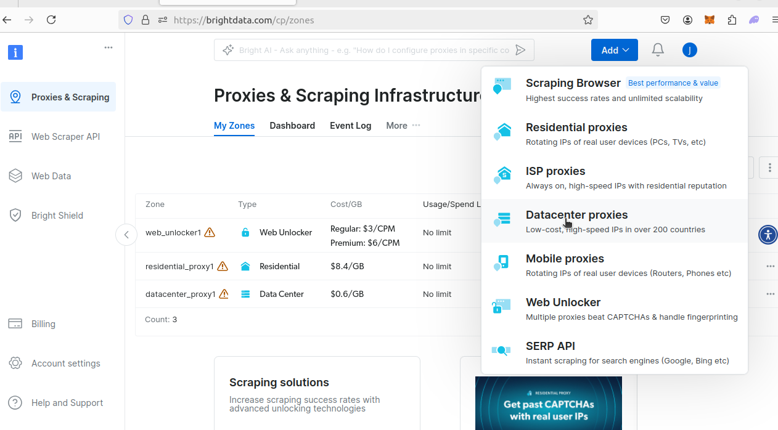Toggle the Add dropdown button

614,50
